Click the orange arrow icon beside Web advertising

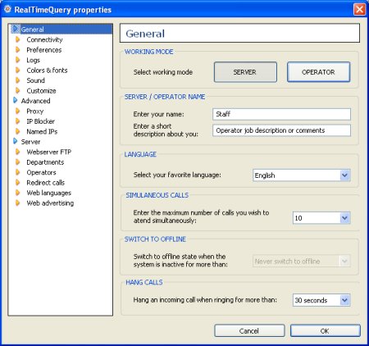(x=18, y=203)
